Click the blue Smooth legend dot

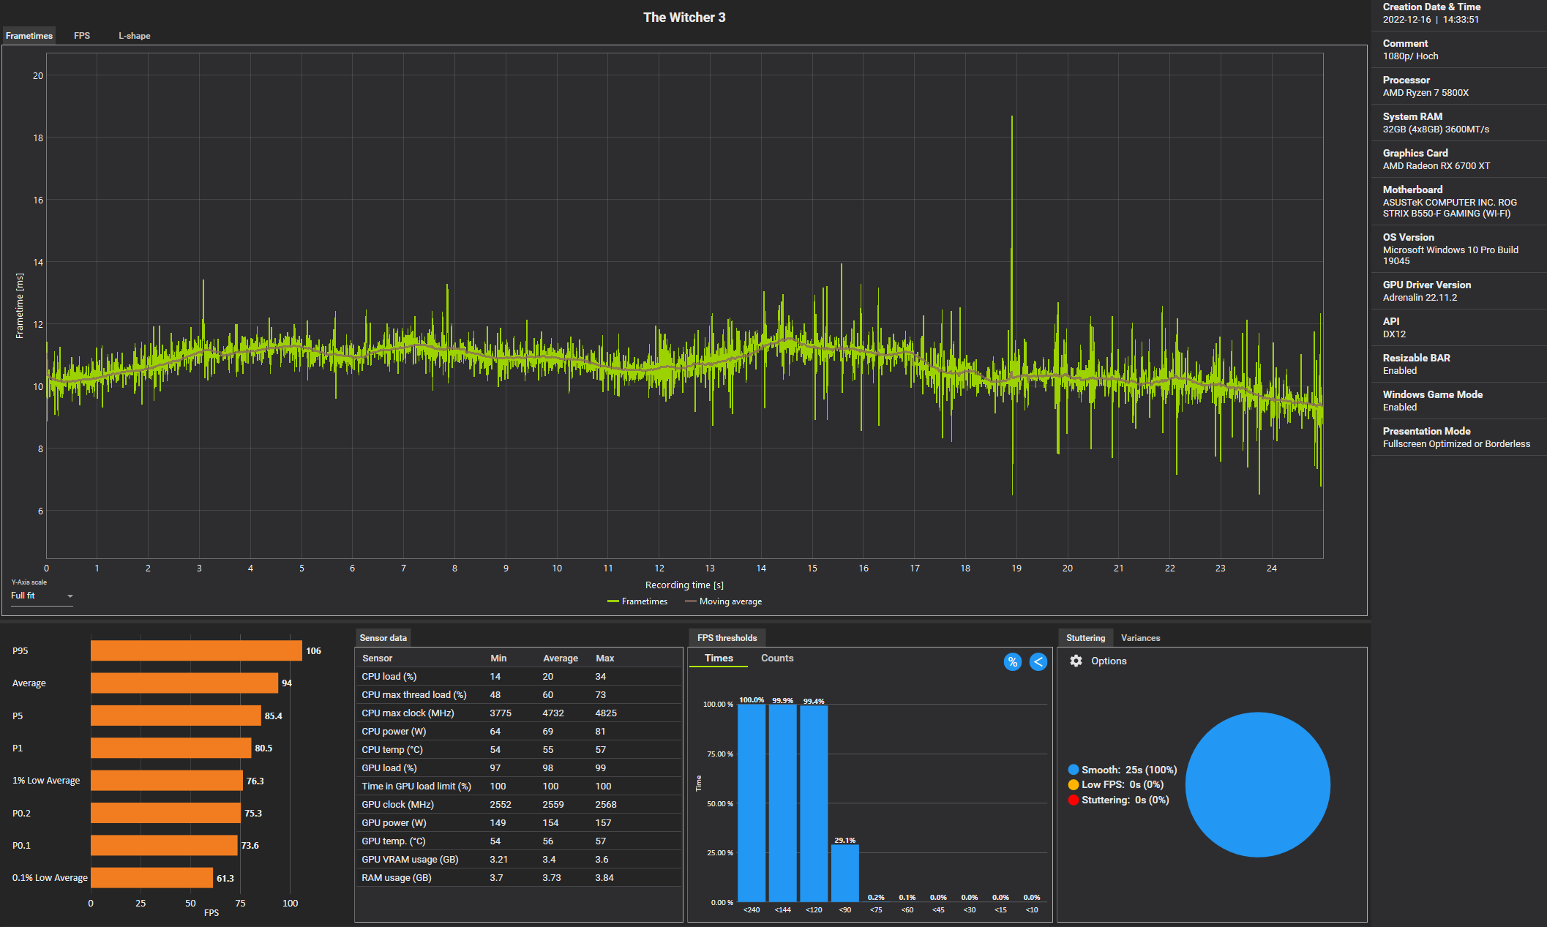point(1074,770)
